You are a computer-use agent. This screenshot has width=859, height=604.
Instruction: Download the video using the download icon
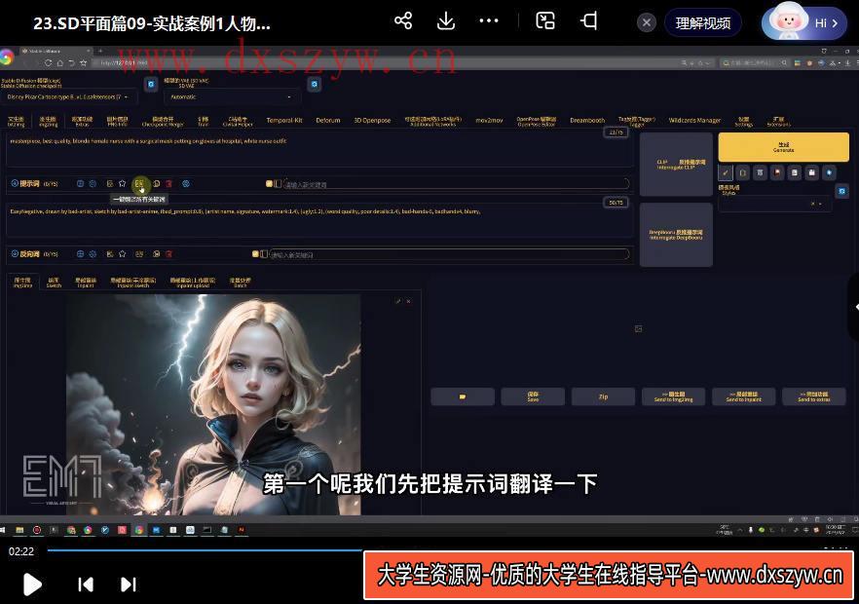click(446, 21)
